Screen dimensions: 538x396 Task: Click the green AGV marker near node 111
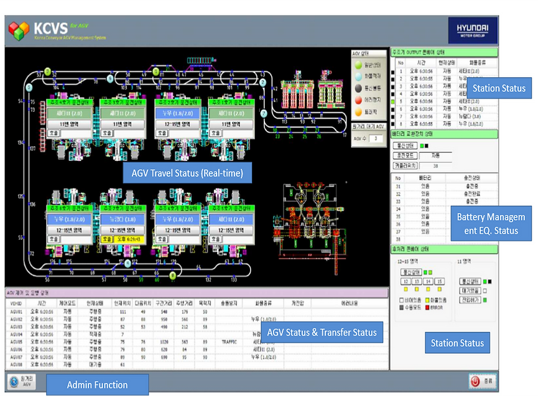point(155,71)
